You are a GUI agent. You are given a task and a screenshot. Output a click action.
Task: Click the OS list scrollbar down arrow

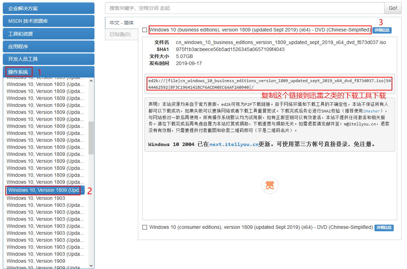point(91,266)
